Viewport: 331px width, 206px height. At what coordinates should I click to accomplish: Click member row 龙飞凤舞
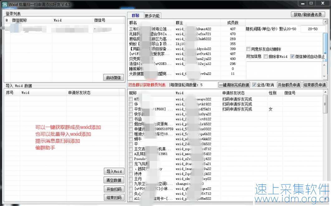226,164
